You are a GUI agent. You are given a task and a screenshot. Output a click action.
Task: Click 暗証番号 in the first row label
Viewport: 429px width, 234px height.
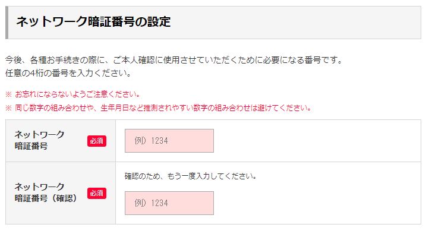(31, 146)
